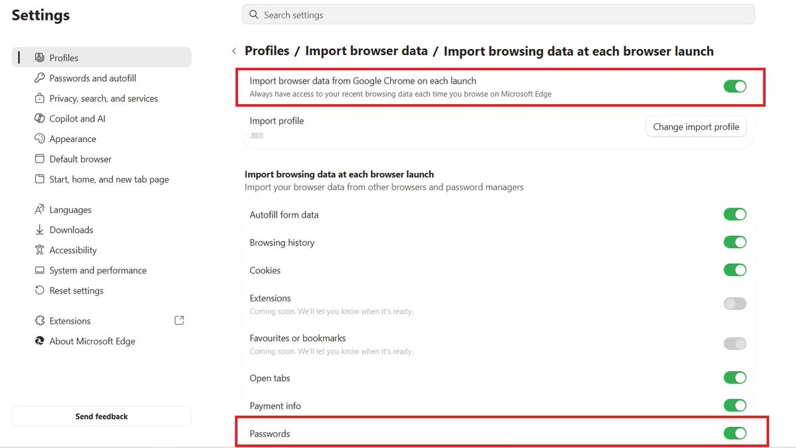Click the Accessibility icon in sidebar
This screenshot has width=796, height=448.
point(39,250)
